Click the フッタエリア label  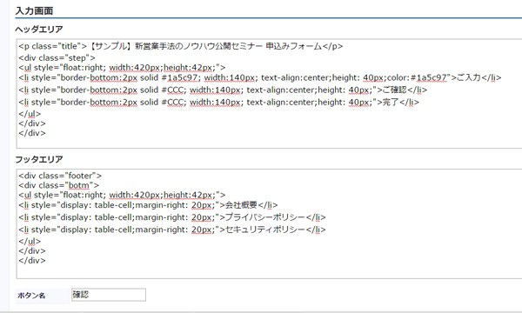[39, 159]
